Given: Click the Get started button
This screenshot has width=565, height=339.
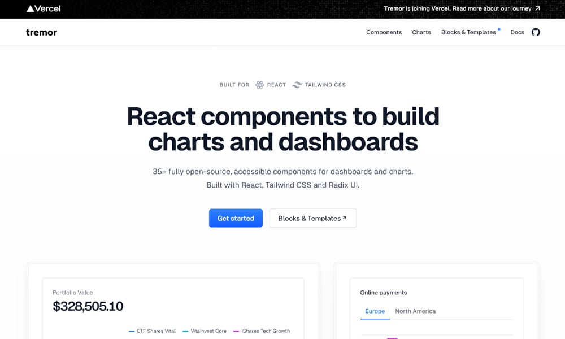Looking at the screenshot, I should tap(236, 218).
